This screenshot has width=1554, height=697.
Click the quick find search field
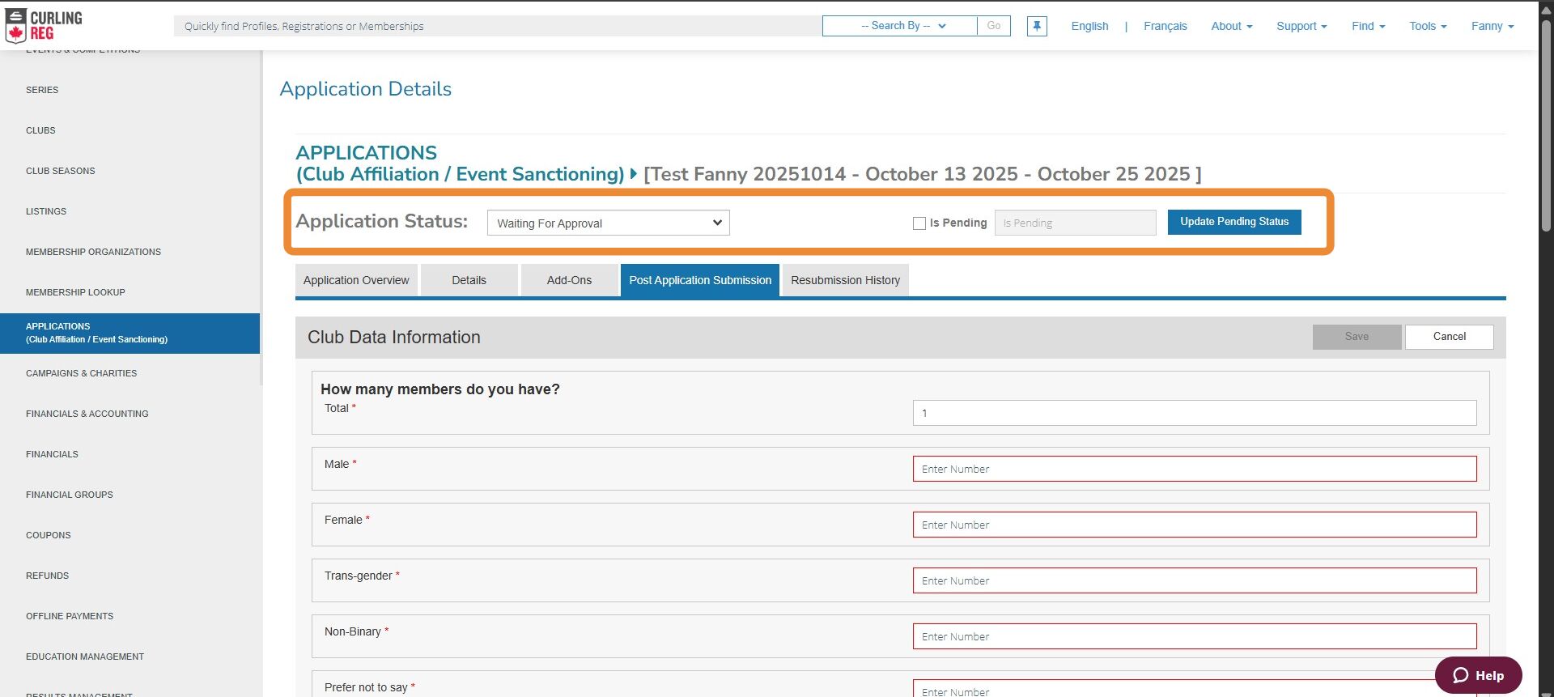click(x=498, y=26)
